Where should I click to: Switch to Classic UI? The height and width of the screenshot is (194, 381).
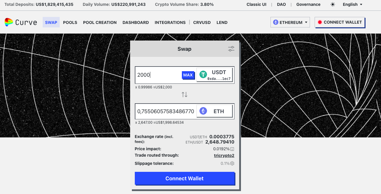tap(256, 4)
